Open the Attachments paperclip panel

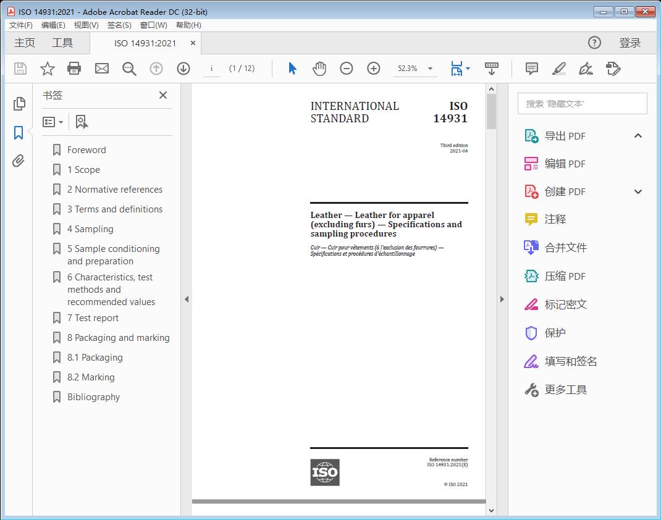pos(19,161)
